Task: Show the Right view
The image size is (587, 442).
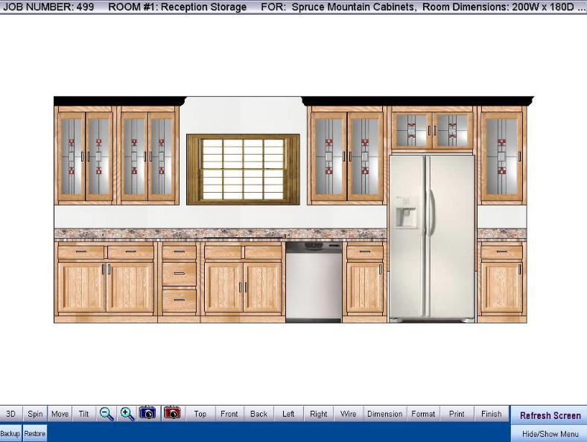Action: 319,414
